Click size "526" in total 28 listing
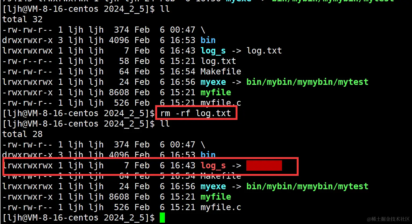This screenshot has width=412, height=224. [122, 207]
